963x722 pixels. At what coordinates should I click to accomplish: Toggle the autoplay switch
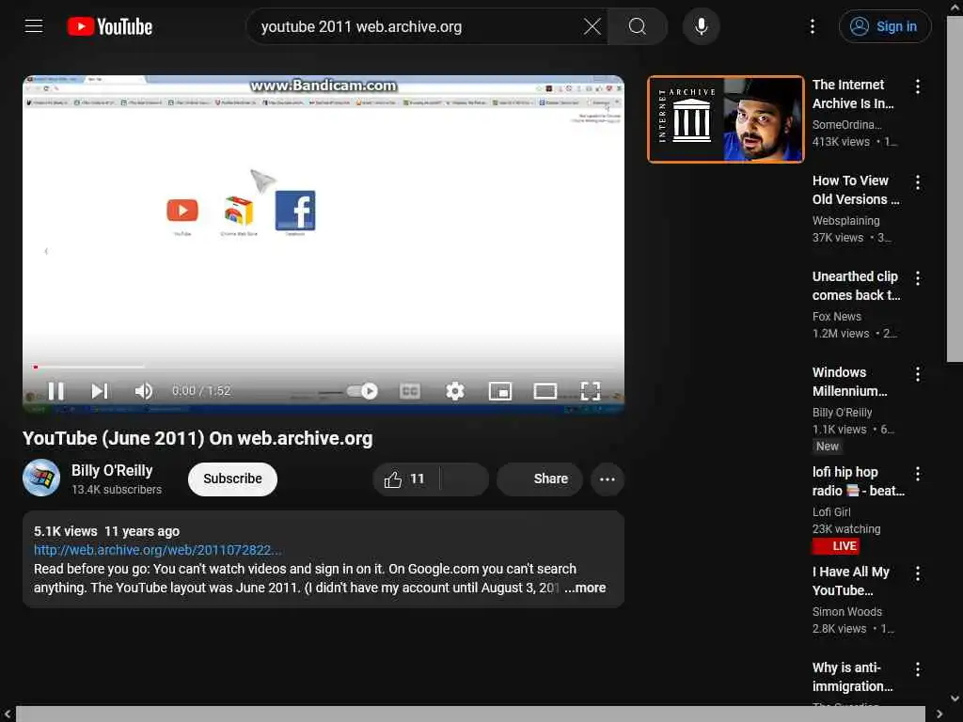362,391
